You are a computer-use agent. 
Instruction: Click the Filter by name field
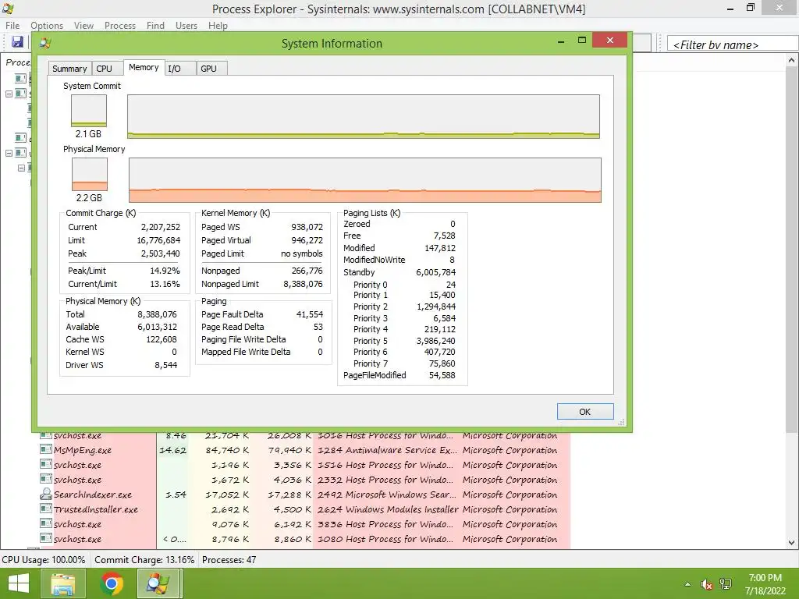point(732,44)
